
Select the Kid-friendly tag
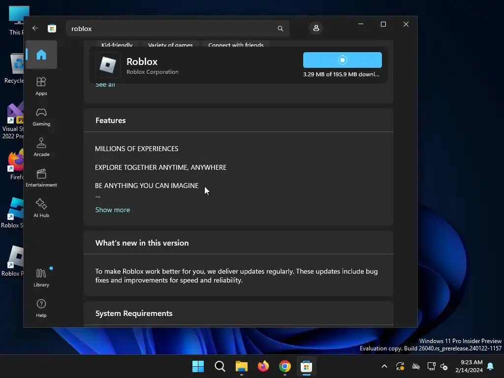pos(117,45)
